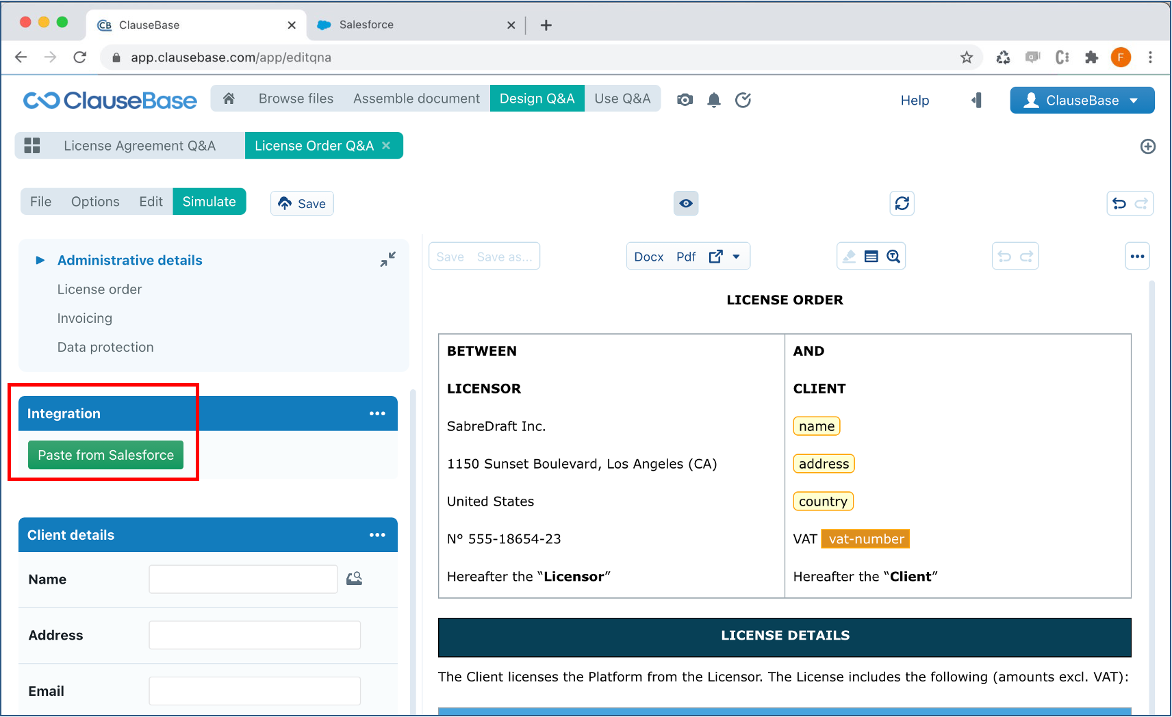Click the refresh icon above the document
The height and width of the screenshot is (717, 1172).
902,203
